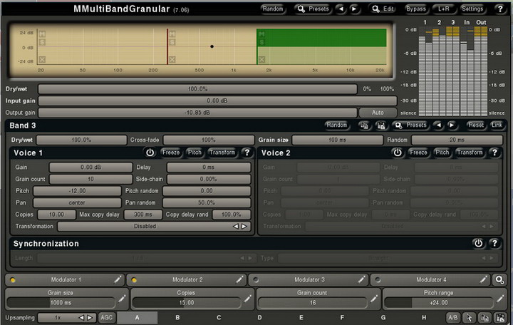Open the Band 3 Presets menu
Screen dimensions: 513x325
coord(410,125)
